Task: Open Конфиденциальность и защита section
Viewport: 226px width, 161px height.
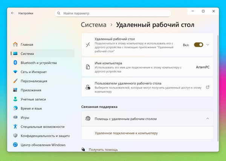Action: pos(43,136)
